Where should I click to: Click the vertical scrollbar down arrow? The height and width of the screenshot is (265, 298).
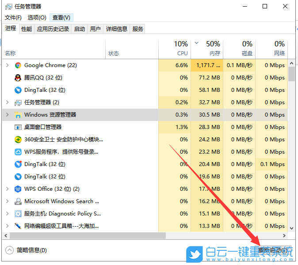click(291, 228)
